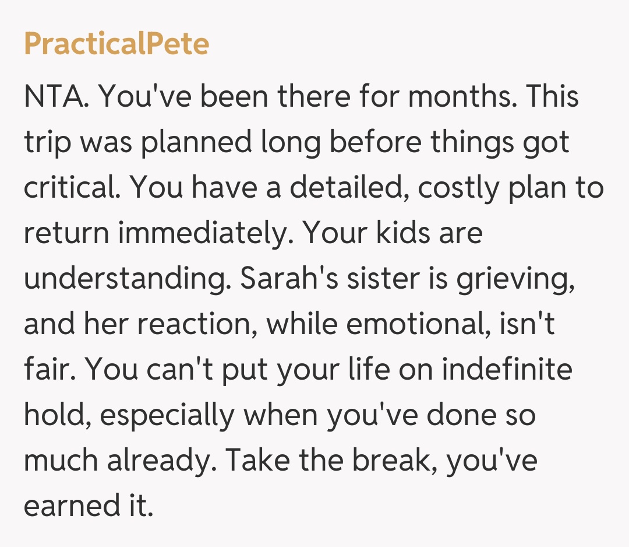Click the word "indefinite" in the comment
Screen dimensions: 629x547
click(507, 370)
